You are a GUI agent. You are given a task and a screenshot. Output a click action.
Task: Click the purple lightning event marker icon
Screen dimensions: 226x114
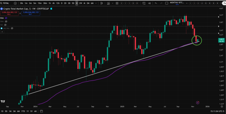click(198, 103)
